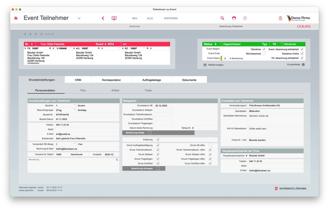Viewport: 329px width, 210px height.
Task: Enable the Druck AB offen checkbox
Action: coord(210,145)
